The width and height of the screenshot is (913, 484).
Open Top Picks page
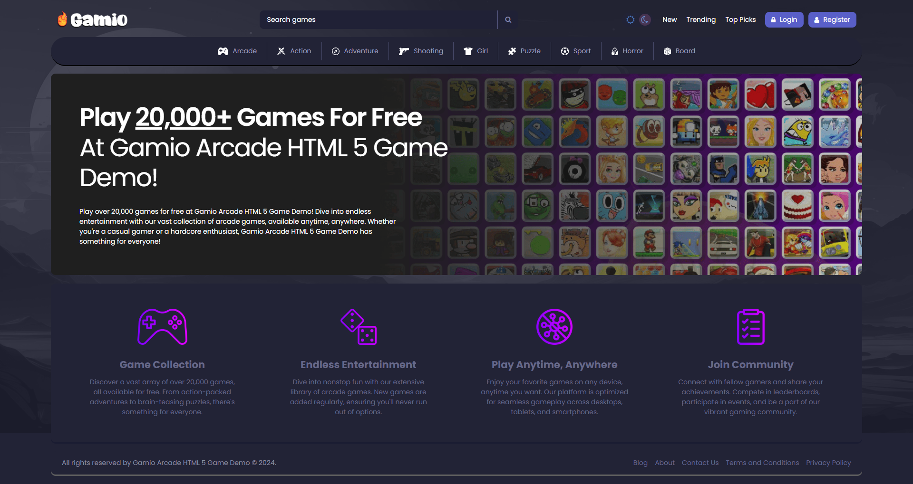[740, 19]
